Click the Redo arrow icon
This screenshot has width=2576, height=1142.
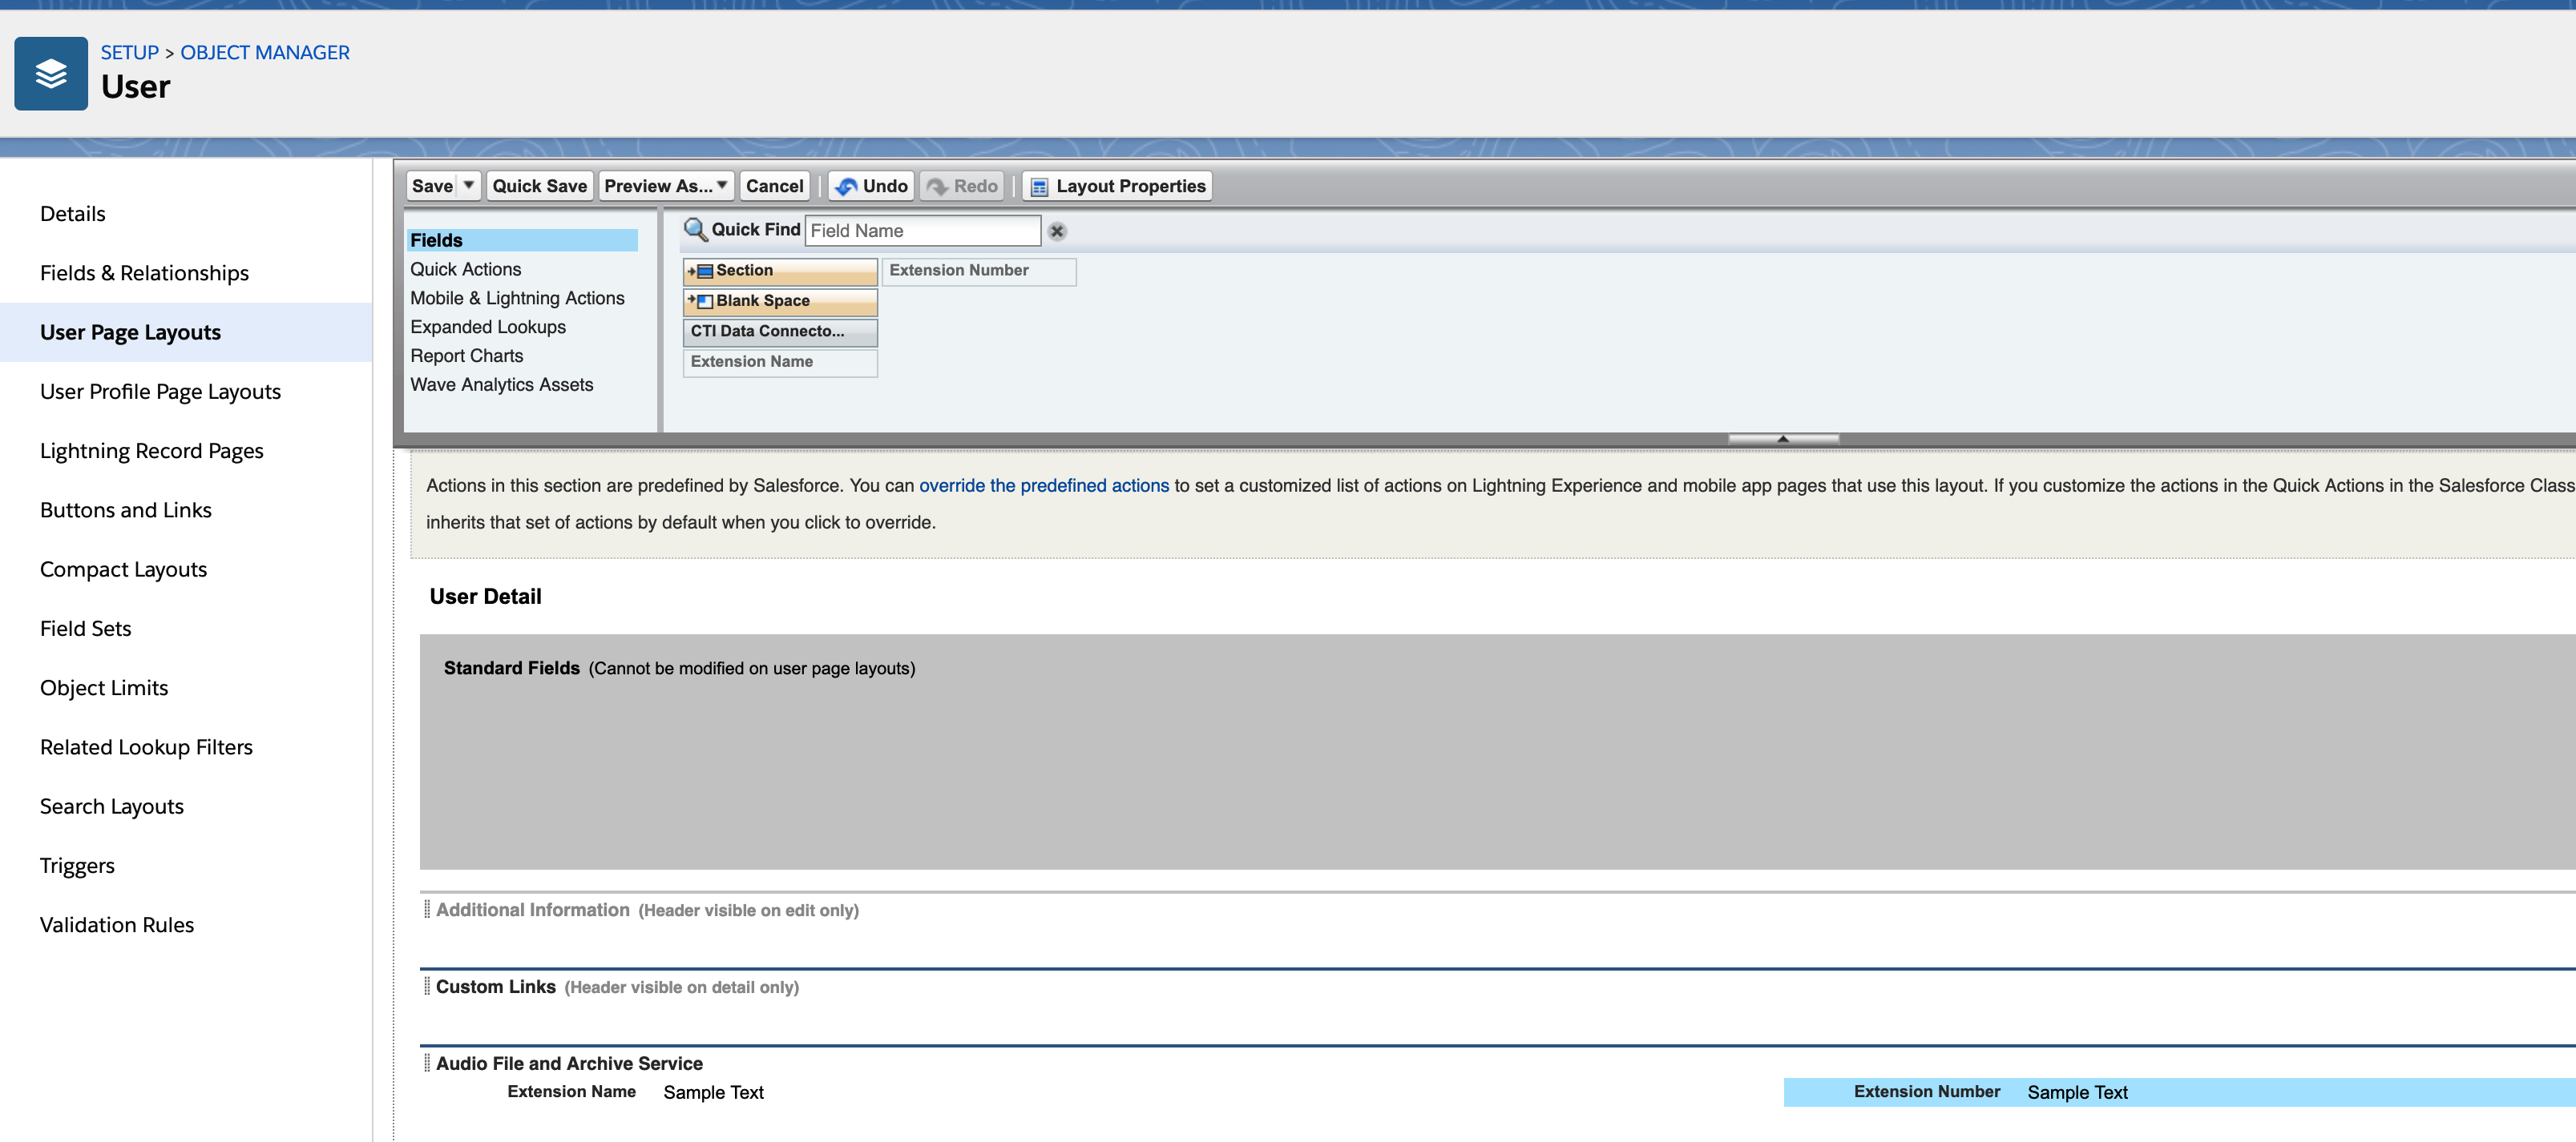tap(937, 186)
